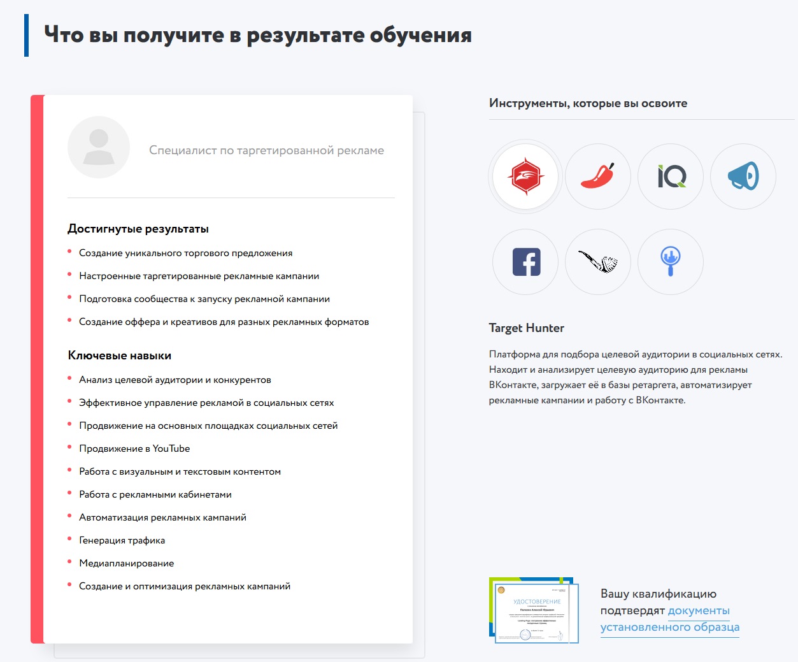Screen dimensions: 798x662
Task: Open the certificate document thumbnail
Action: tap(534, 610)
